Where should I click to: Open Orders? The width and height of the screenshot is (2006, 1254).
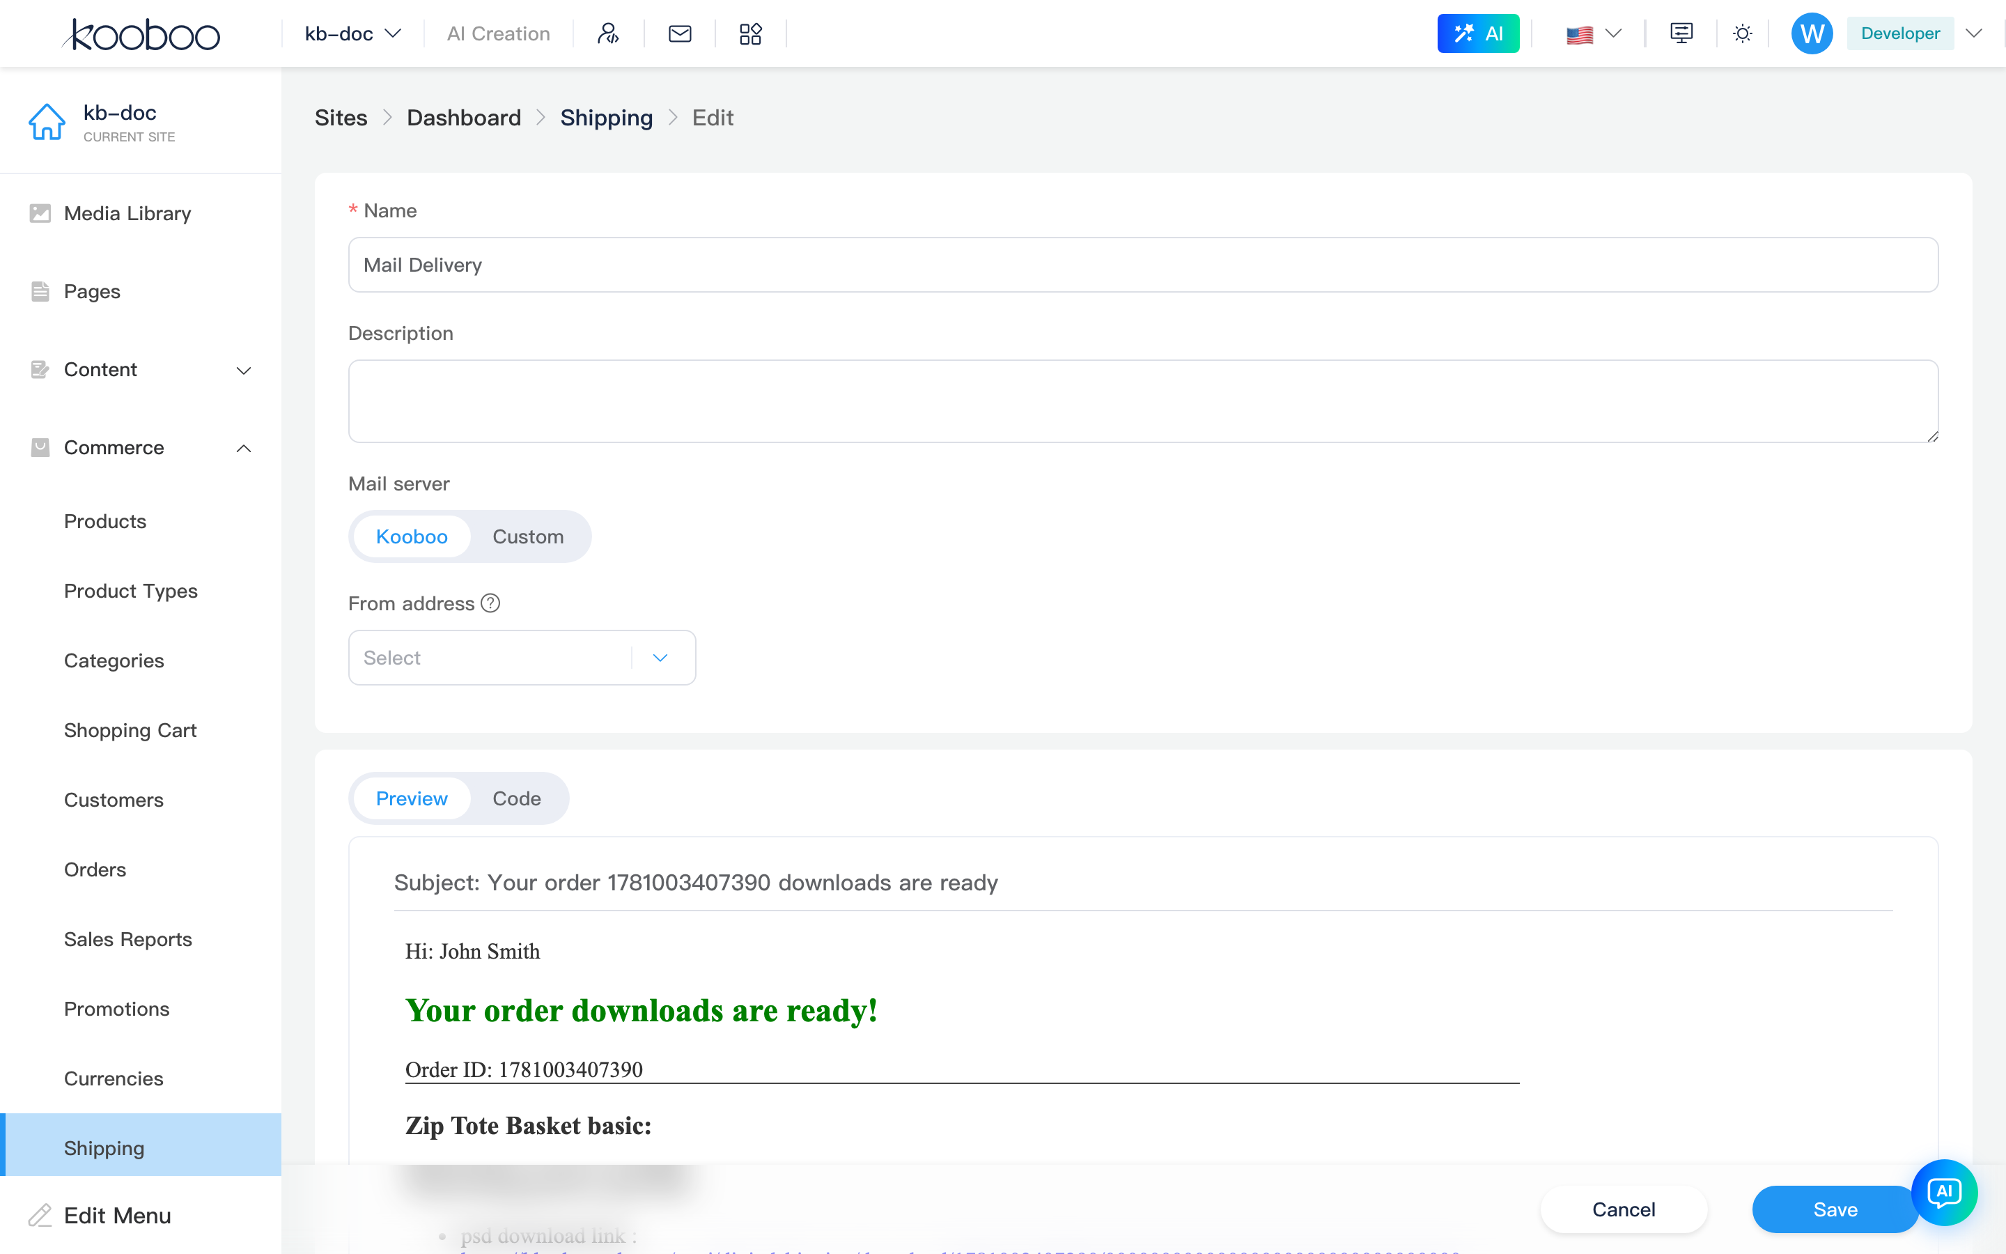[95, 870]
